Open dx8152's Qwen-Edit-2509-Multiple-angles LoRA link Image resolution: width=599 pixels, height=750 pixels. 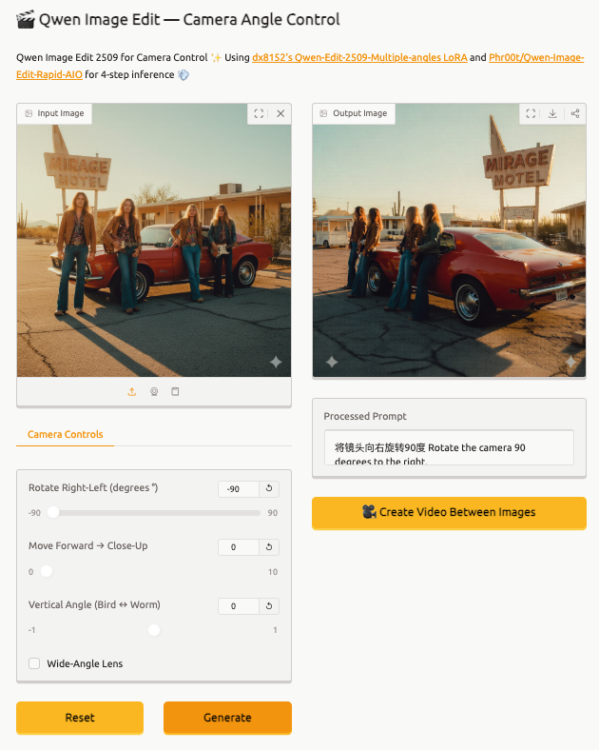tap(358, 58)
